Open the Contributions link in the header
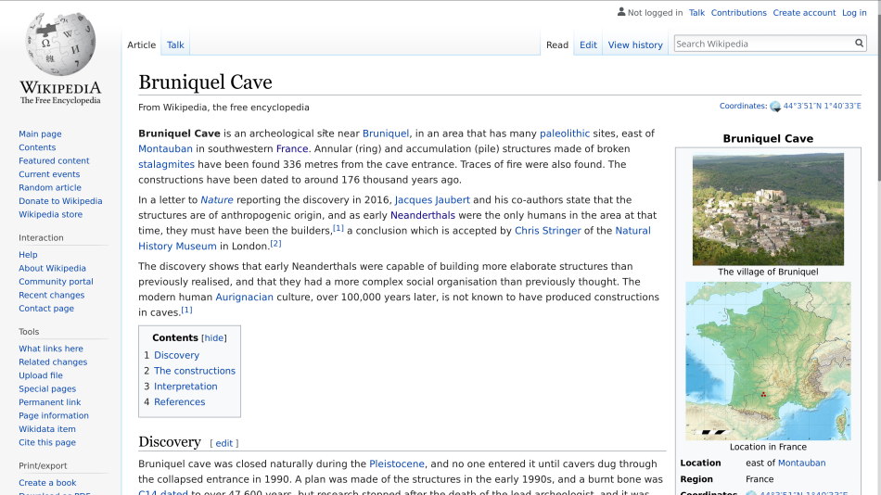 pyautogui.click(x=738, y=12)
